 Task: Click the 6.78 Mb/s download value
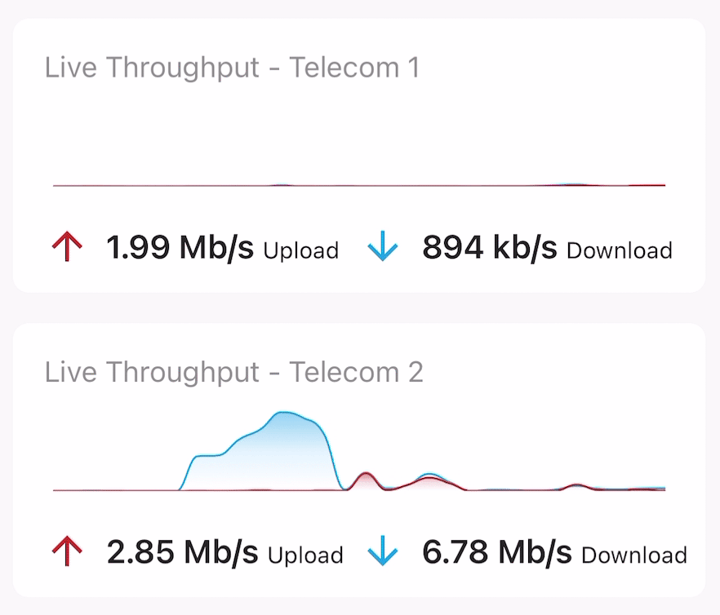(x=497, y=551)
